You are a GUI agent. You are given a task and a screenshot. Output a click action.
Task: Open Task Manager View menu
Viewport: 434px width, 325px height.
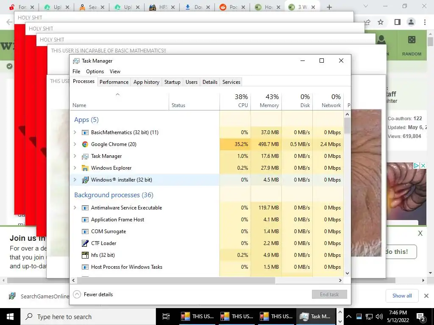pos(115,71)
